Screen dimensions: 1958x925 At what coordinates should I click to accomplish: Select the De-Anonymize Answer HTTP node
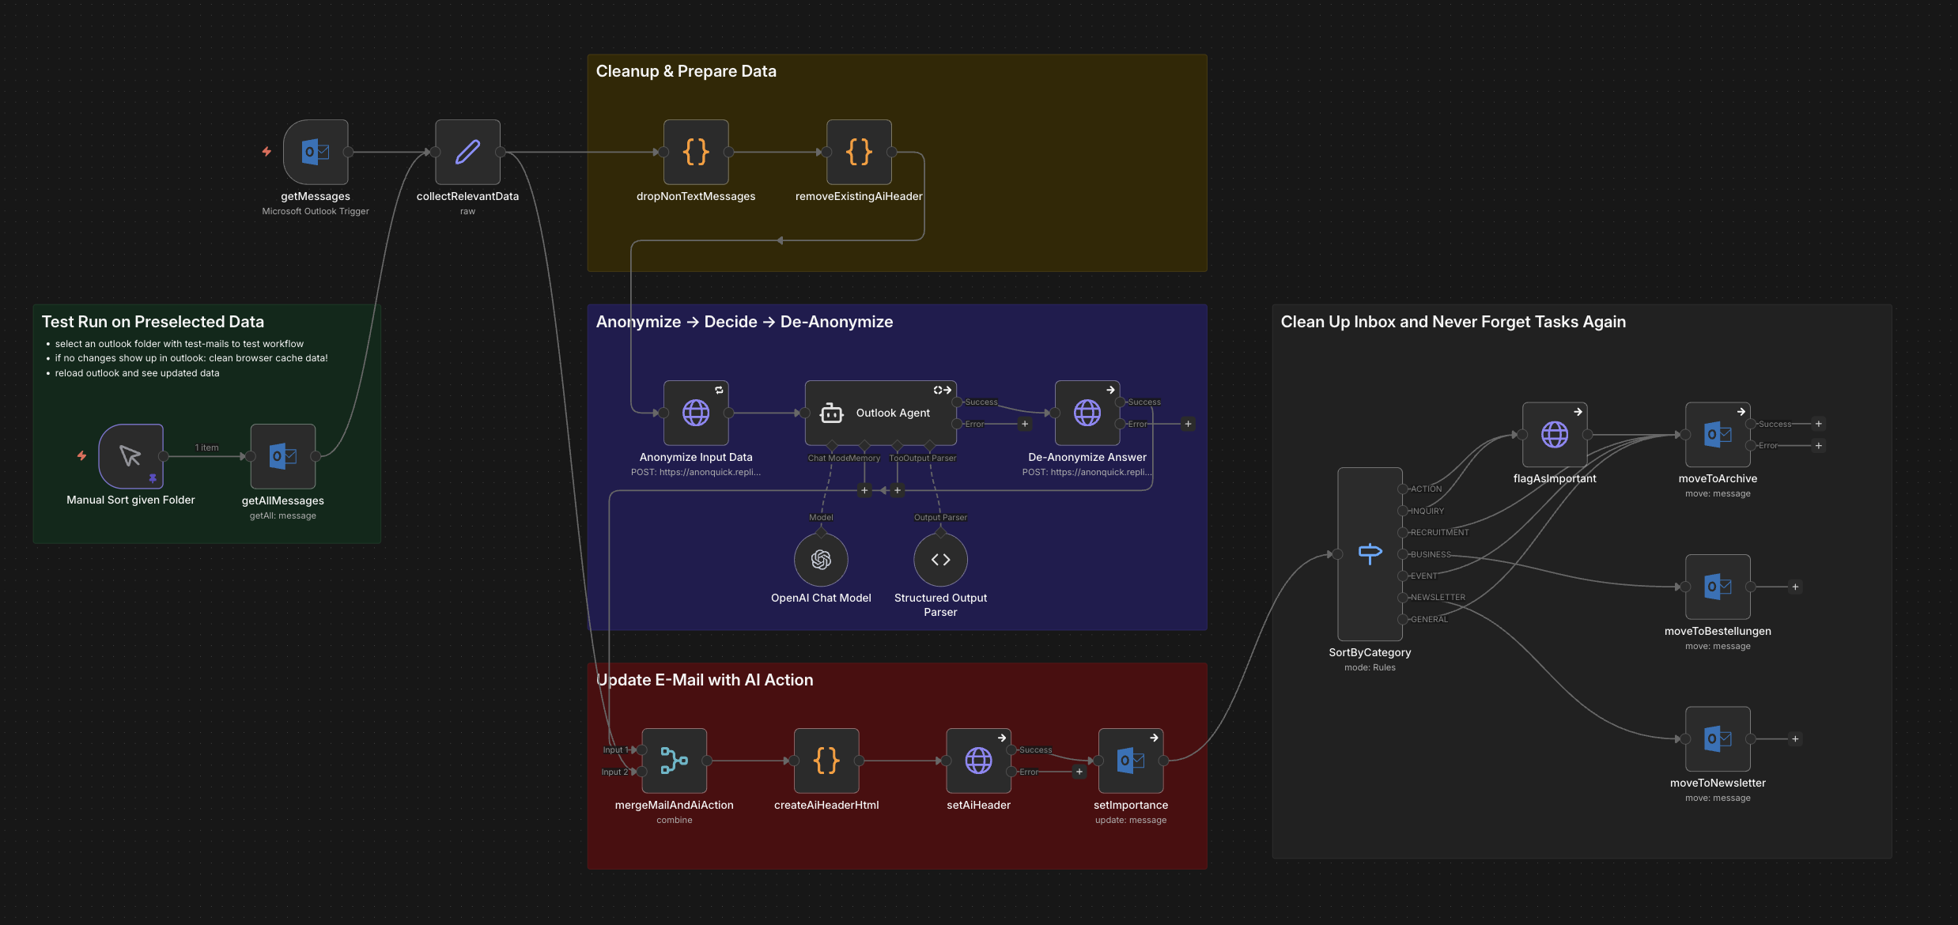click(x=1087, y=412)
